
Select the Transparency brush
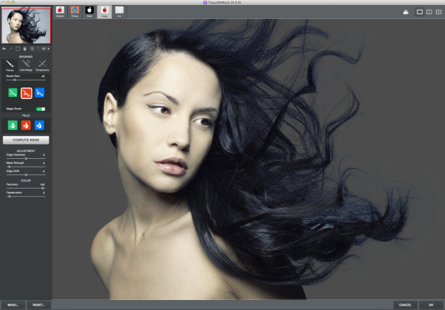(42, 66)
